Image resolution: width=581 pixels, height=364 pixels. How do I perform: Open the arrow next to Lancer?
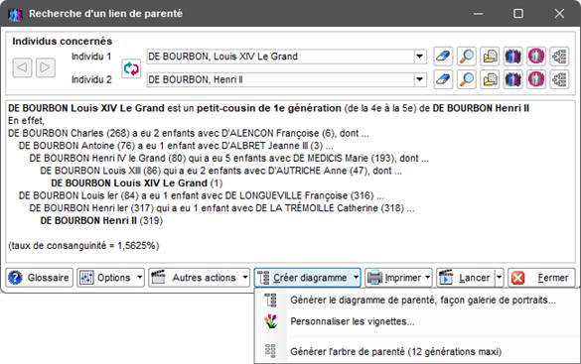click(500, 278)
